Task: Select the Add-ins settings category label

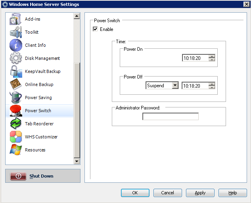Action: (33, 19)
